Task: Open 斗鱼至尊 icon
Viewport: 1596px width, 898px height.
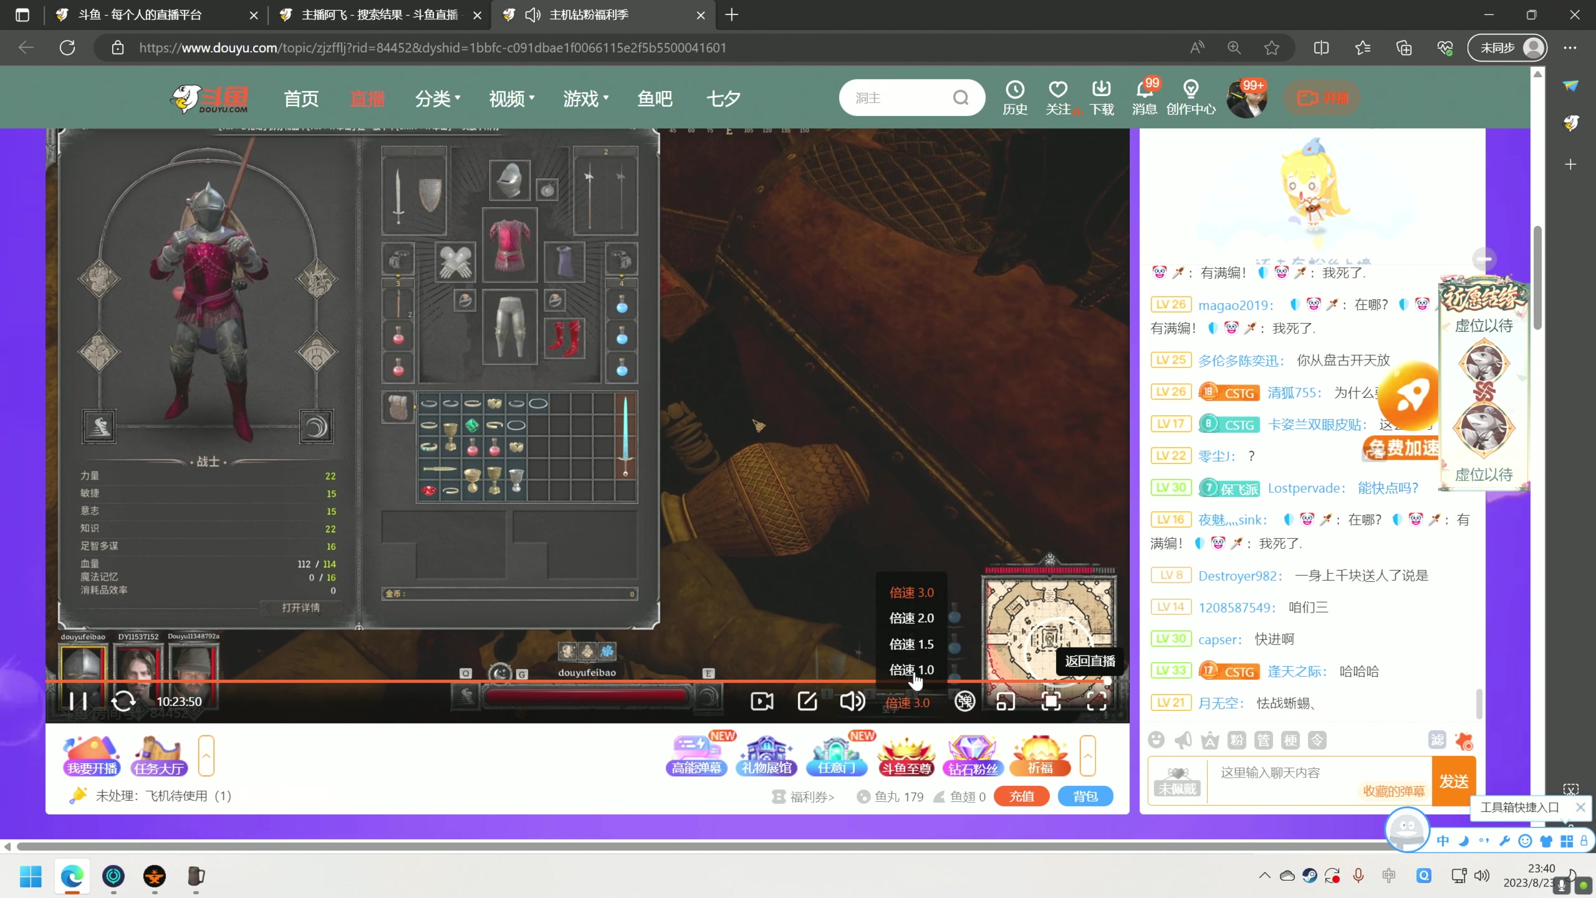Action: [906, 755]
